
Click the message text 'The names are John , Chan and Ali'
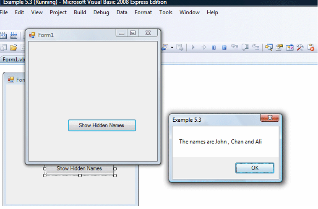tap(220, 141)
